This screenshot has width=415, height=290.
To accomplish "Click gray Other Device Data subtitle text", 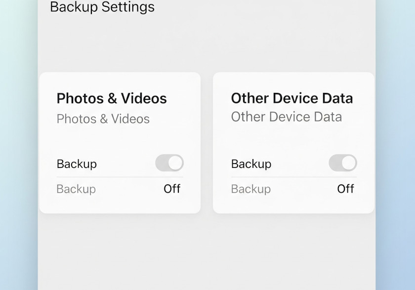I will tap(287, 117).
